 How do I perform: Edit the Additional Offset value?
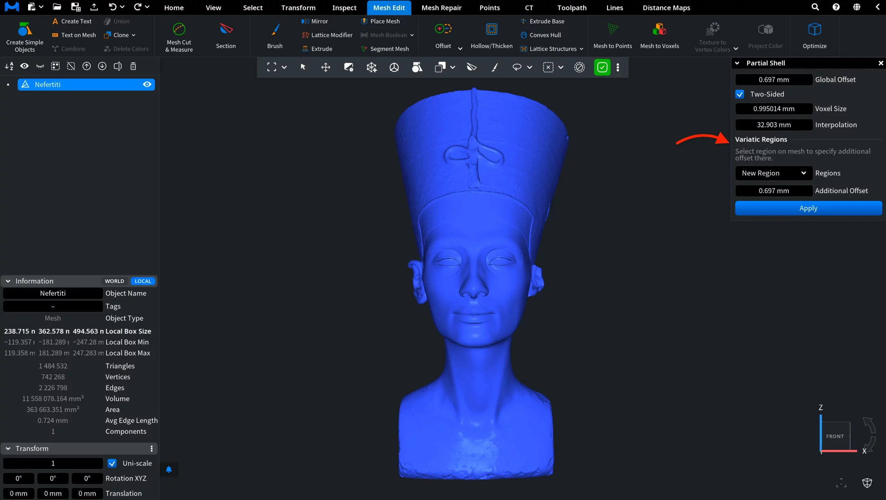(x=774, y=191)
